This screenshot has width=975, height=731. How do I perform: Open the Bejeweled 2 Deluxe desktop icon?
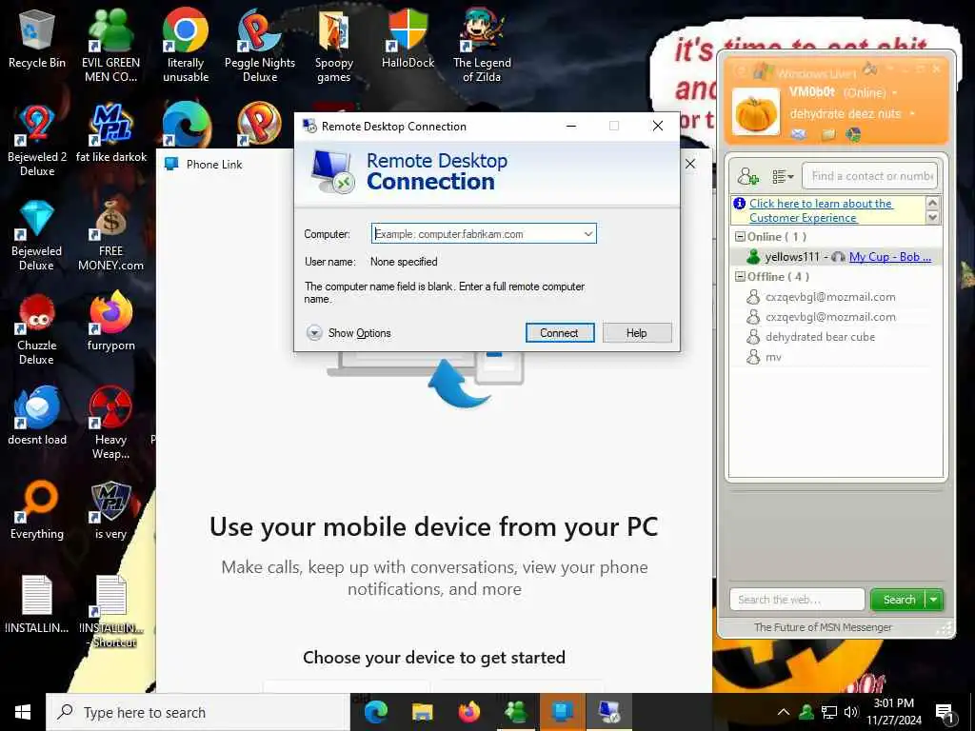click(37, 141)
